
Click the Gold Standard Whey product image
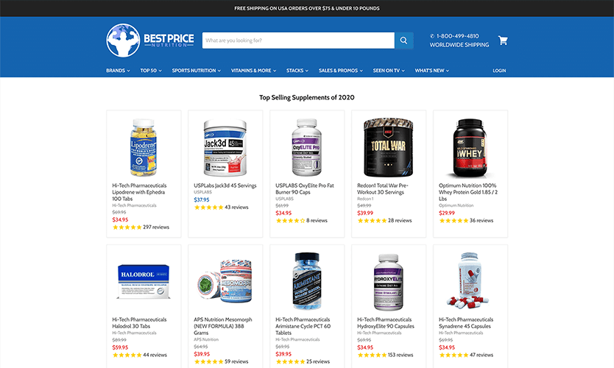point(470,148)
